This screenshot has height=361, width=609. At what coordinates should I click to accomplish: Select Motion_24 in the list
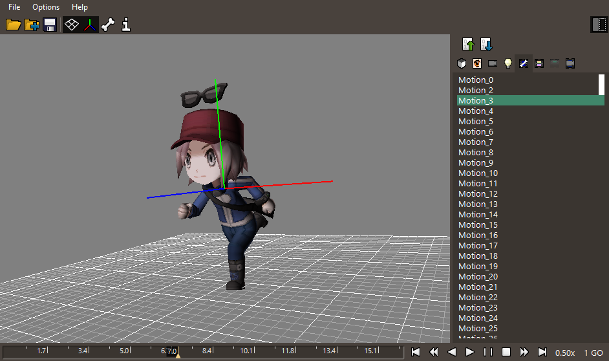point(531,318)
